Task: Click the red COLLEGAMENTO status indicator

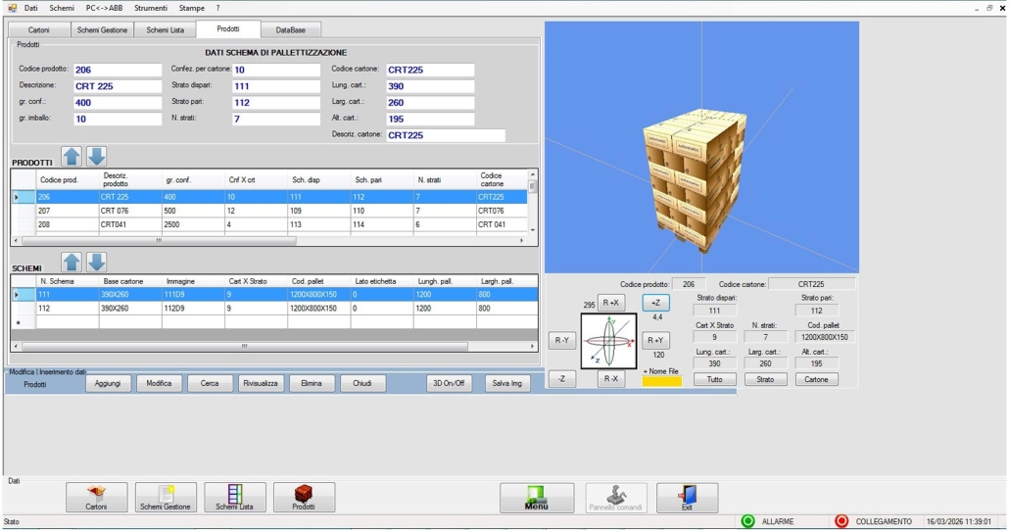Action: 841,521
